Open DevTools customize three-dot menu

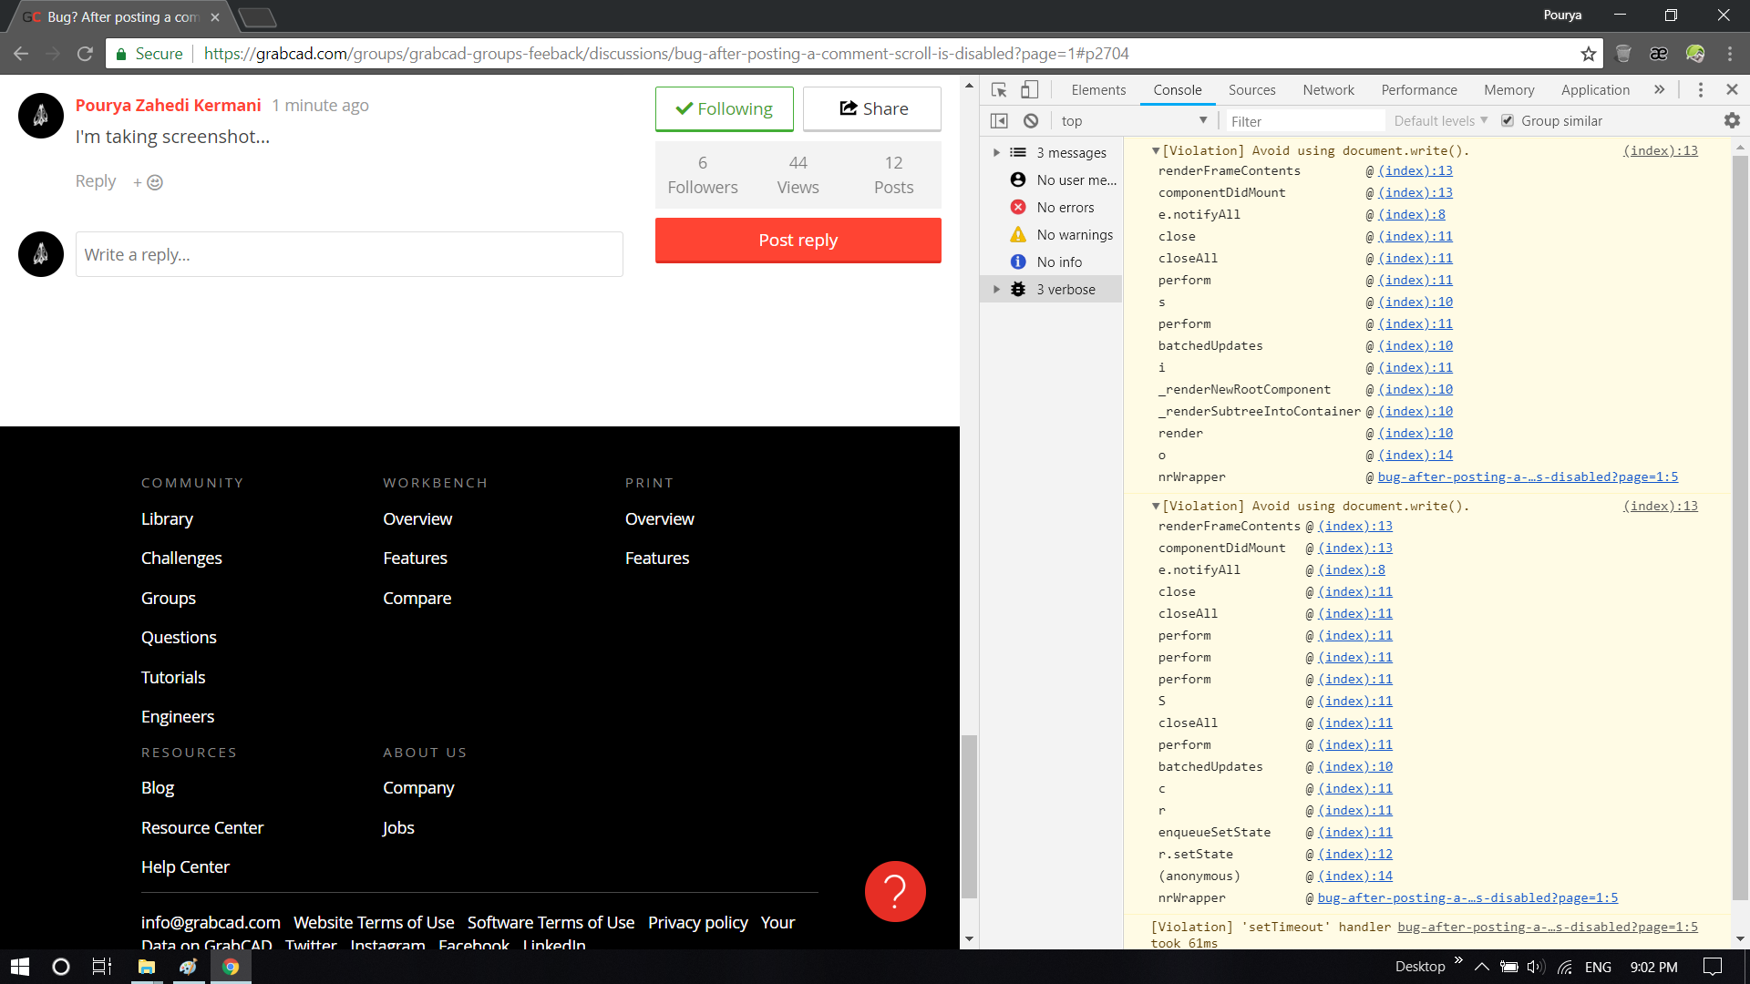pyautogui.click(x=1700, y=89)
